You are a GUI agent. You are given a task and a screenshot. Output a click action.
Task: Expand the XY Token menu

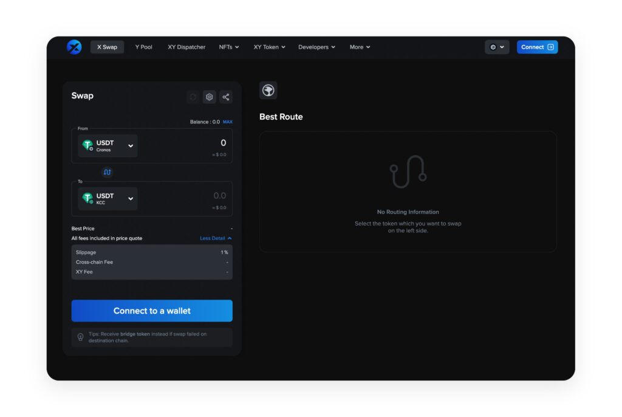[269, 47]
